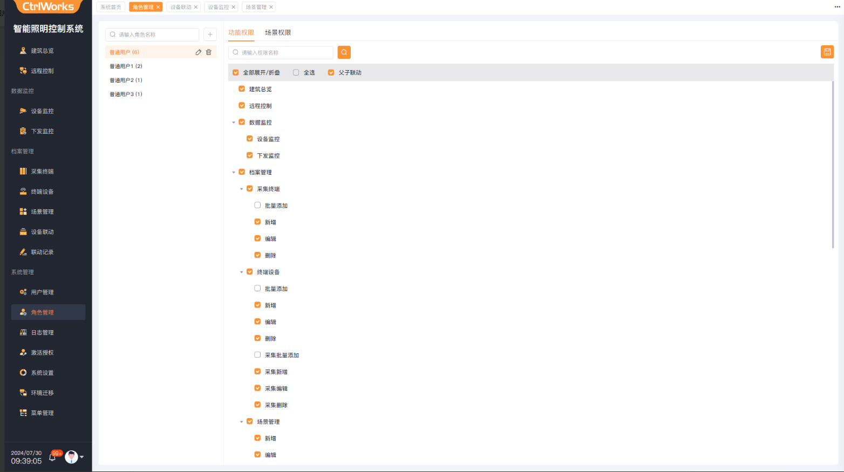
Task: Disable the 父子联动 checkbox
Action: pos(331,72)
